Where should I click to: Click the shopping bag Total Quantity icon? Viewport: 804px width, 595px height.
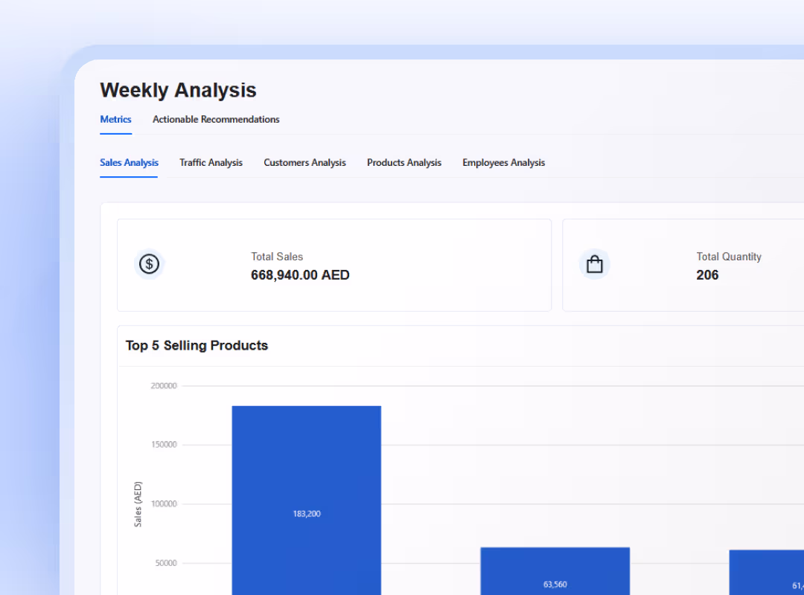pos(594,264)
